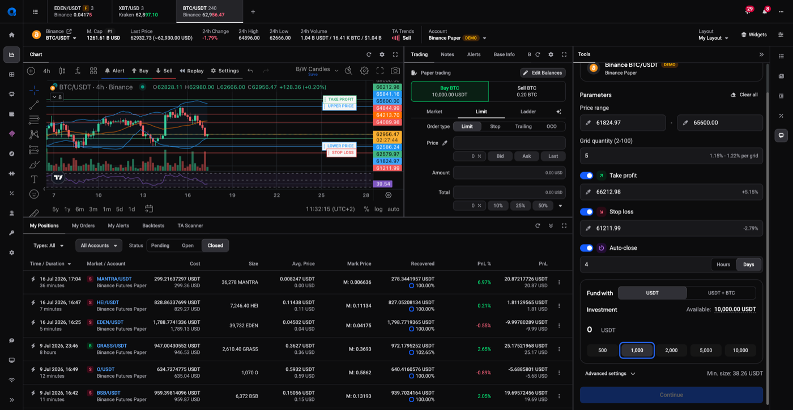Open the TA Scanner tab
This screenshot has height=410, width=793.
coord(190,225)
